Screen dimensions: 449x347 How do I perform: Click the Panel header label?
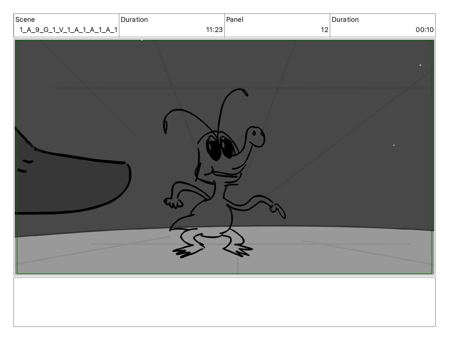pyautogui.click(x=235, y=20)
